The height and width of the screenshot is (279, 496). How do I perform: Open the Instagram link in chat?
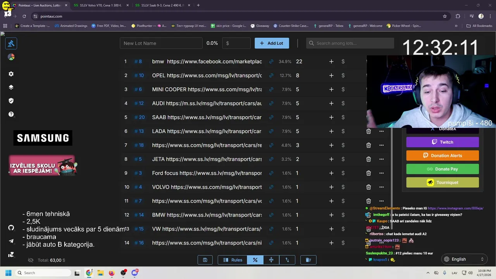click(455, 208)
